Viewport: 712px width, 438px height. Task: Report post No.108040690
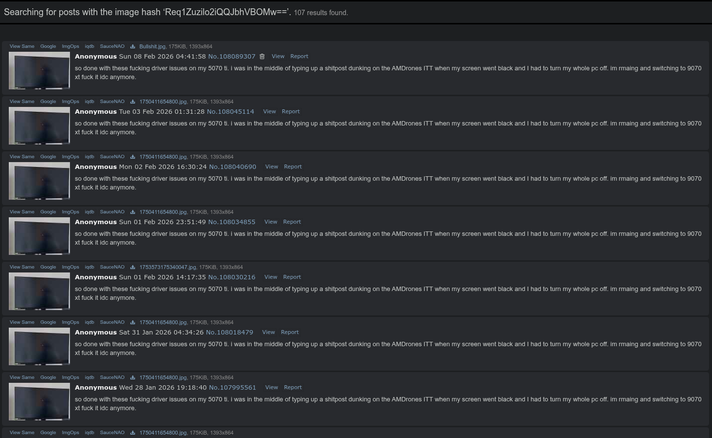293,167
